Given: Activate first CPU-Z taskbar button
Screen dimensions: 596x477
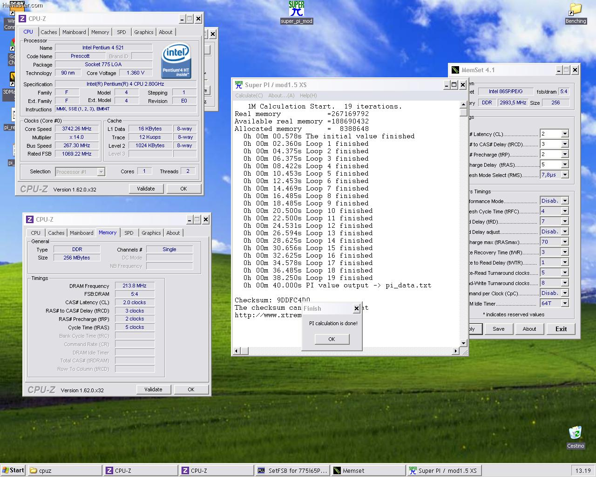Looking at the screenshot, I should pyautogui.click(x=141, y=470).
